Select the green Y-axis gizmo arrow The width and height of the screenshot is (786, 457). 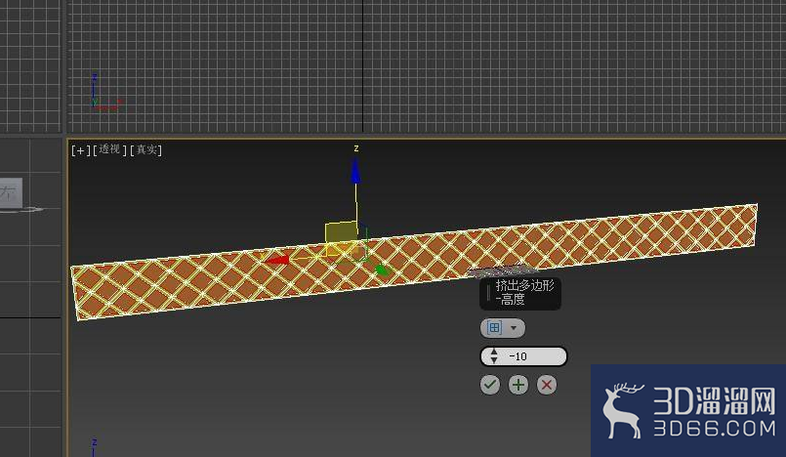coord(383,270)
